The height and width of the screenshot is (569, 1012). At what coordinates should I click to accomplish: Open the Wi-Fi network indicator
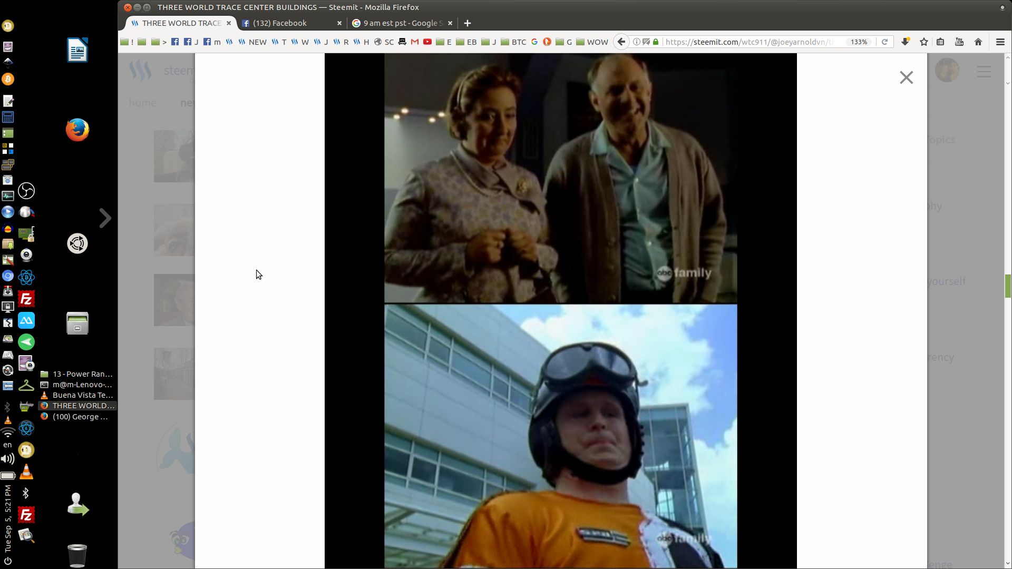[x=7, y=432]
